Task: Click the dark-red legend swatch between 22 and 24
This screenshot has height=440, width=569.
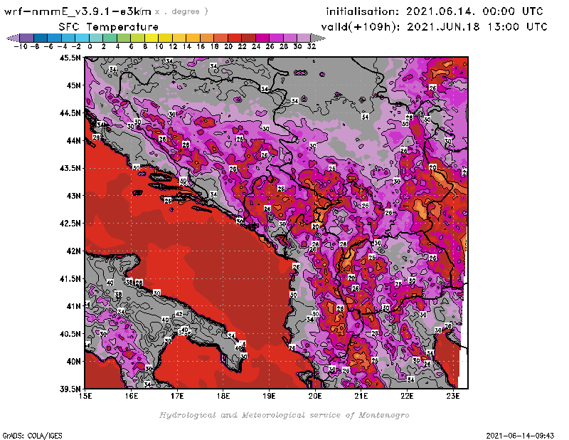Action: pos(248,38)
